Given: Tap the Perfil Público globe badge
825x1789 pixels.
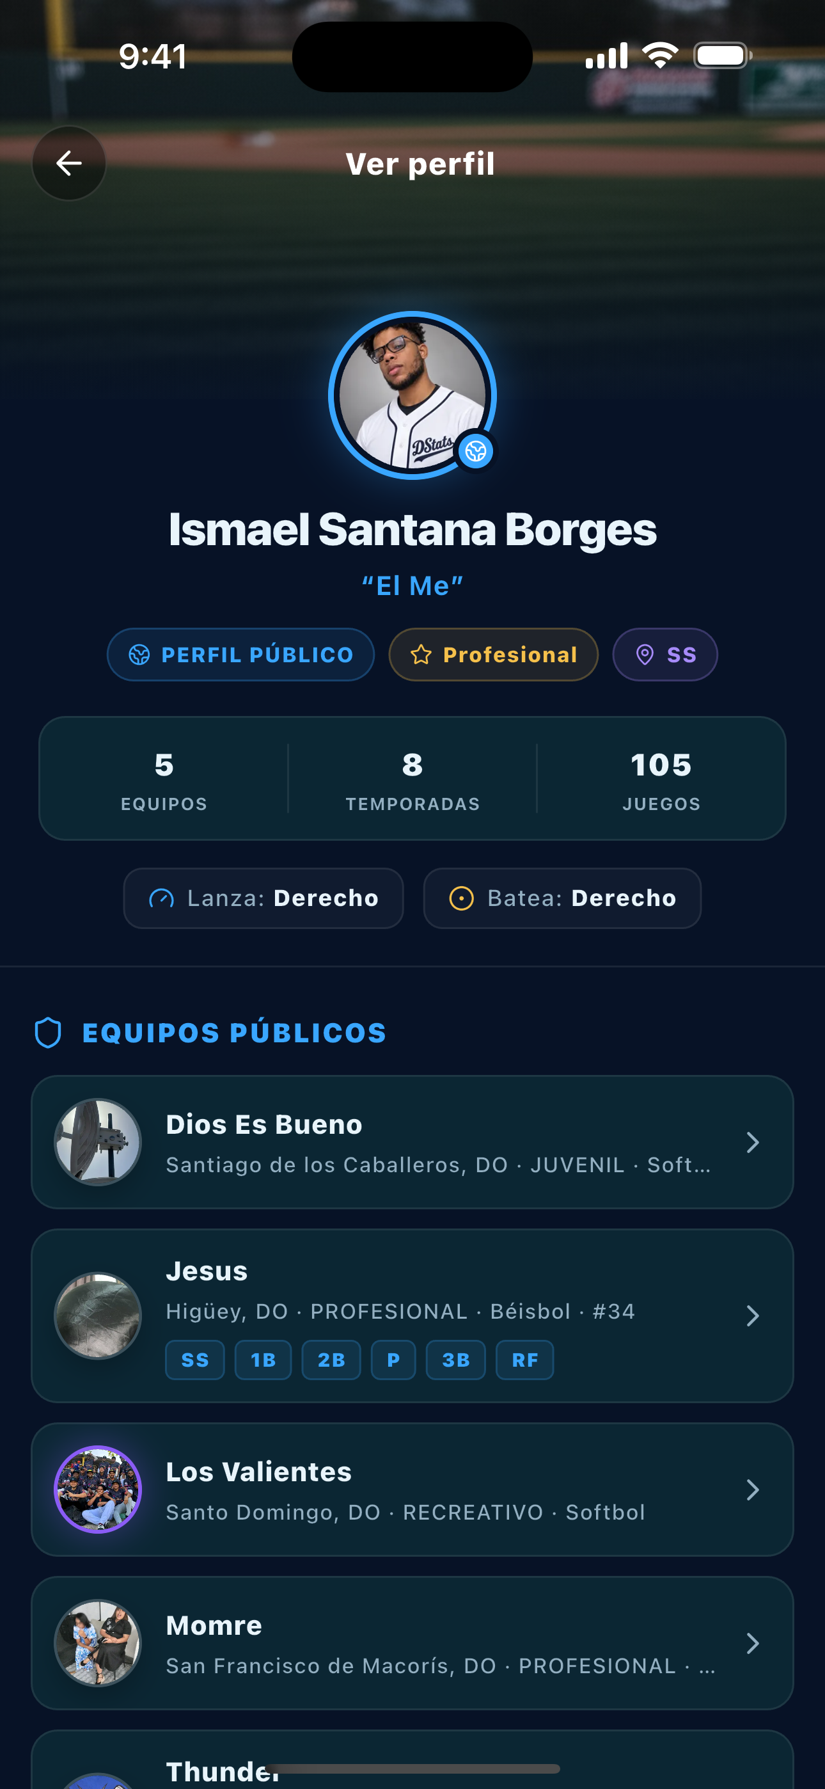Looking at the screenshot, I should coord(240,654).
